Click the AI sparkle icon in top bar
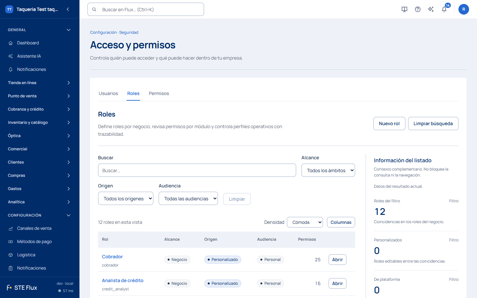 click(x=431, y=9)
